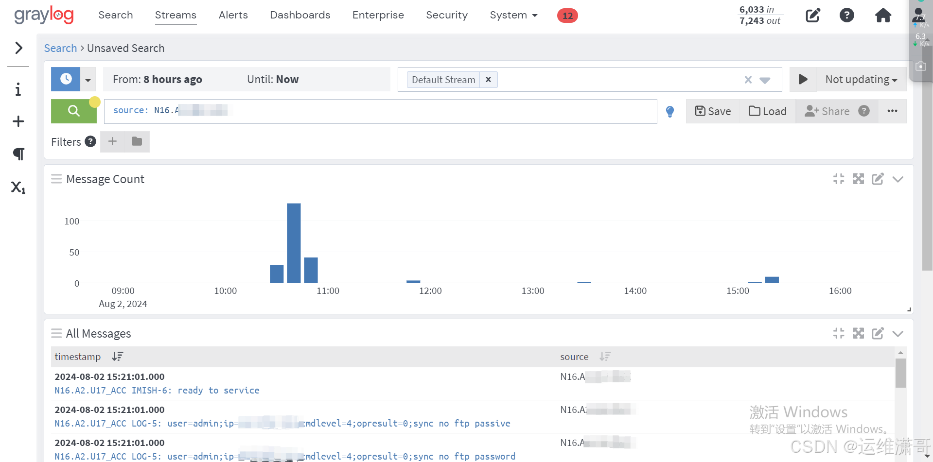The image size is (933, 462).
Task: Open the time range picker clock icon
Action: pyautogui.click(x=66, y=79)
